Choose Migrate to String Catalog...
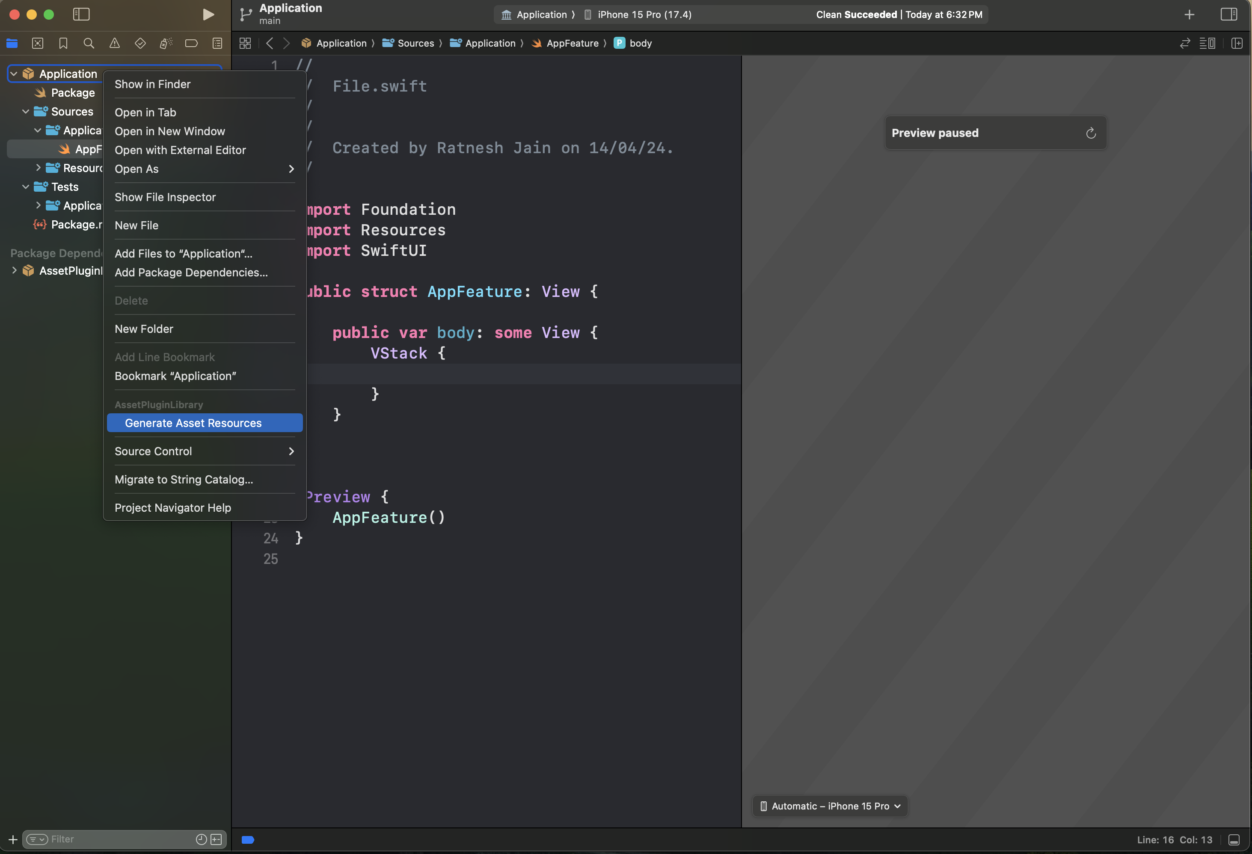 point(205,480)
